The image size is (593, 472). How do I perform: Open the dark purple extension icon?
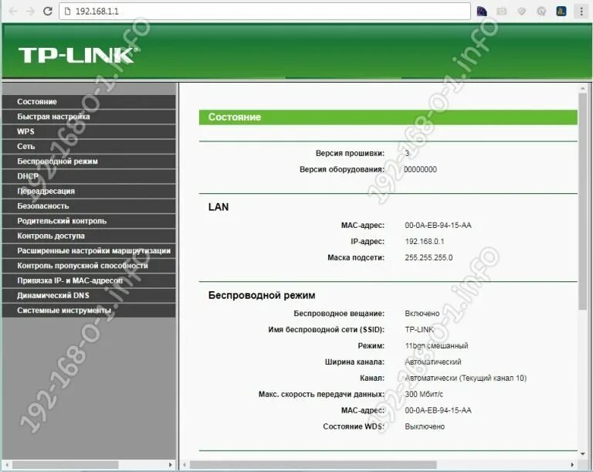[x=482, y=12]
